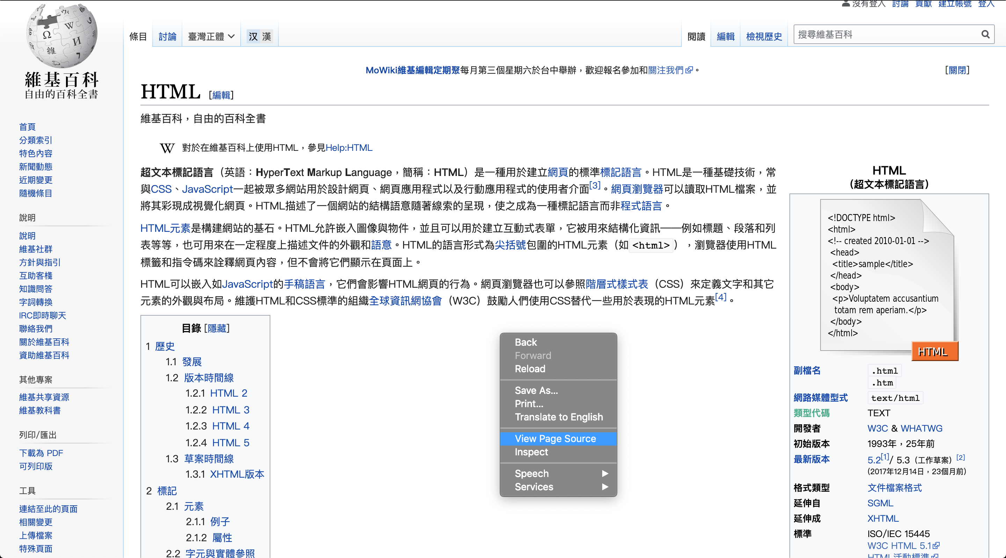Close the MoWiki banner with 關閉

pos(957,70)
